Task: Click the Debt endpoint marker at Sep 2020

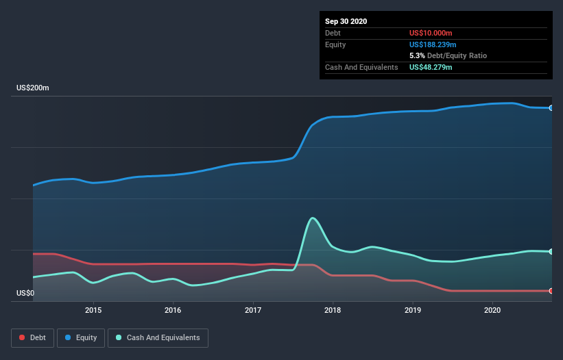Action: pos(551,291)
